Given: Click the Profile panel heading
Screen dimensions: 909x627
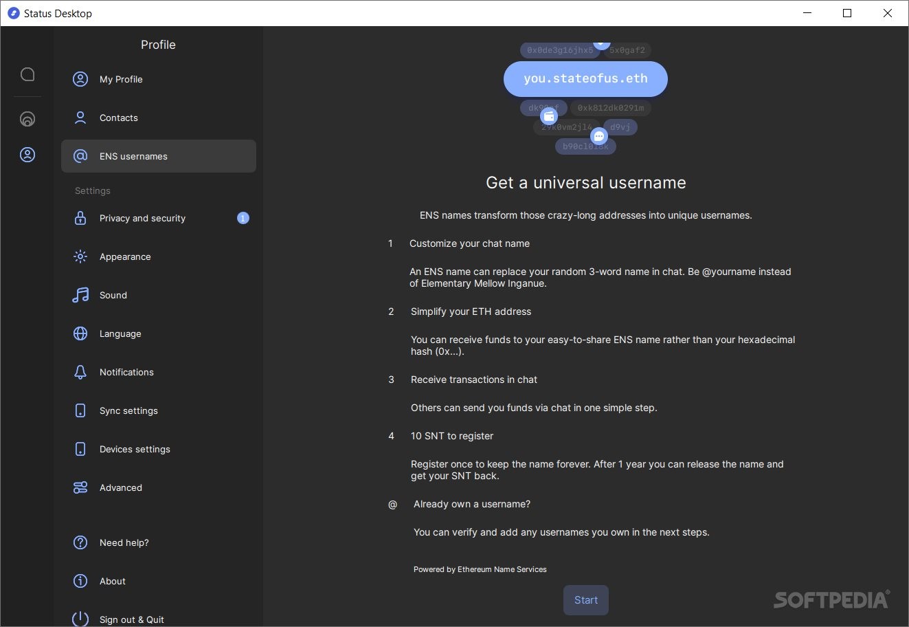Looking at the screenshot, I should pyautogui.click(x=158, y=45).
